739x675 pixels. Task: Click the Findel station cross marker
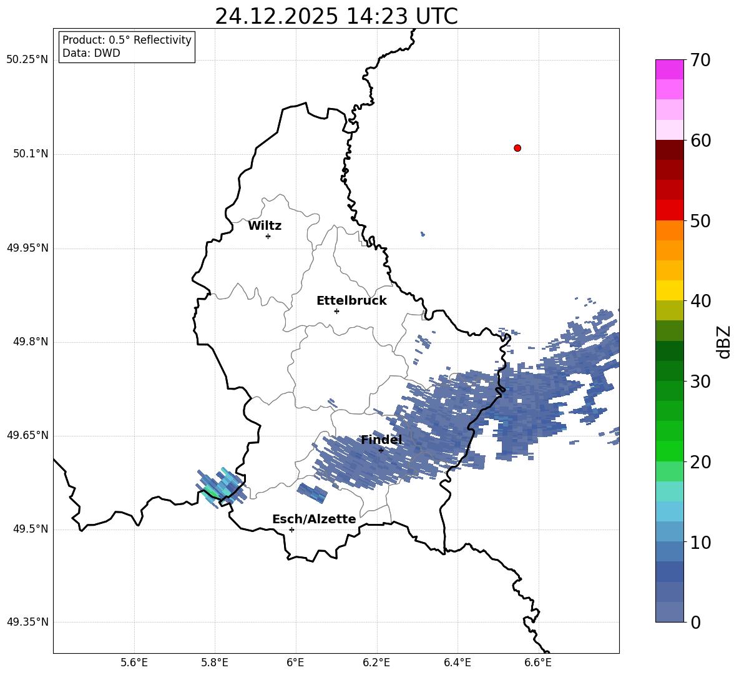pos(381,450)
